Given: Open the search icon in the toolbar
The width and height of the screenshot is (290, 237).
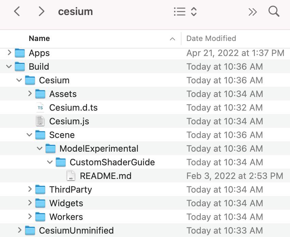Looking at the screenshot, I should (x=274, y=11).
